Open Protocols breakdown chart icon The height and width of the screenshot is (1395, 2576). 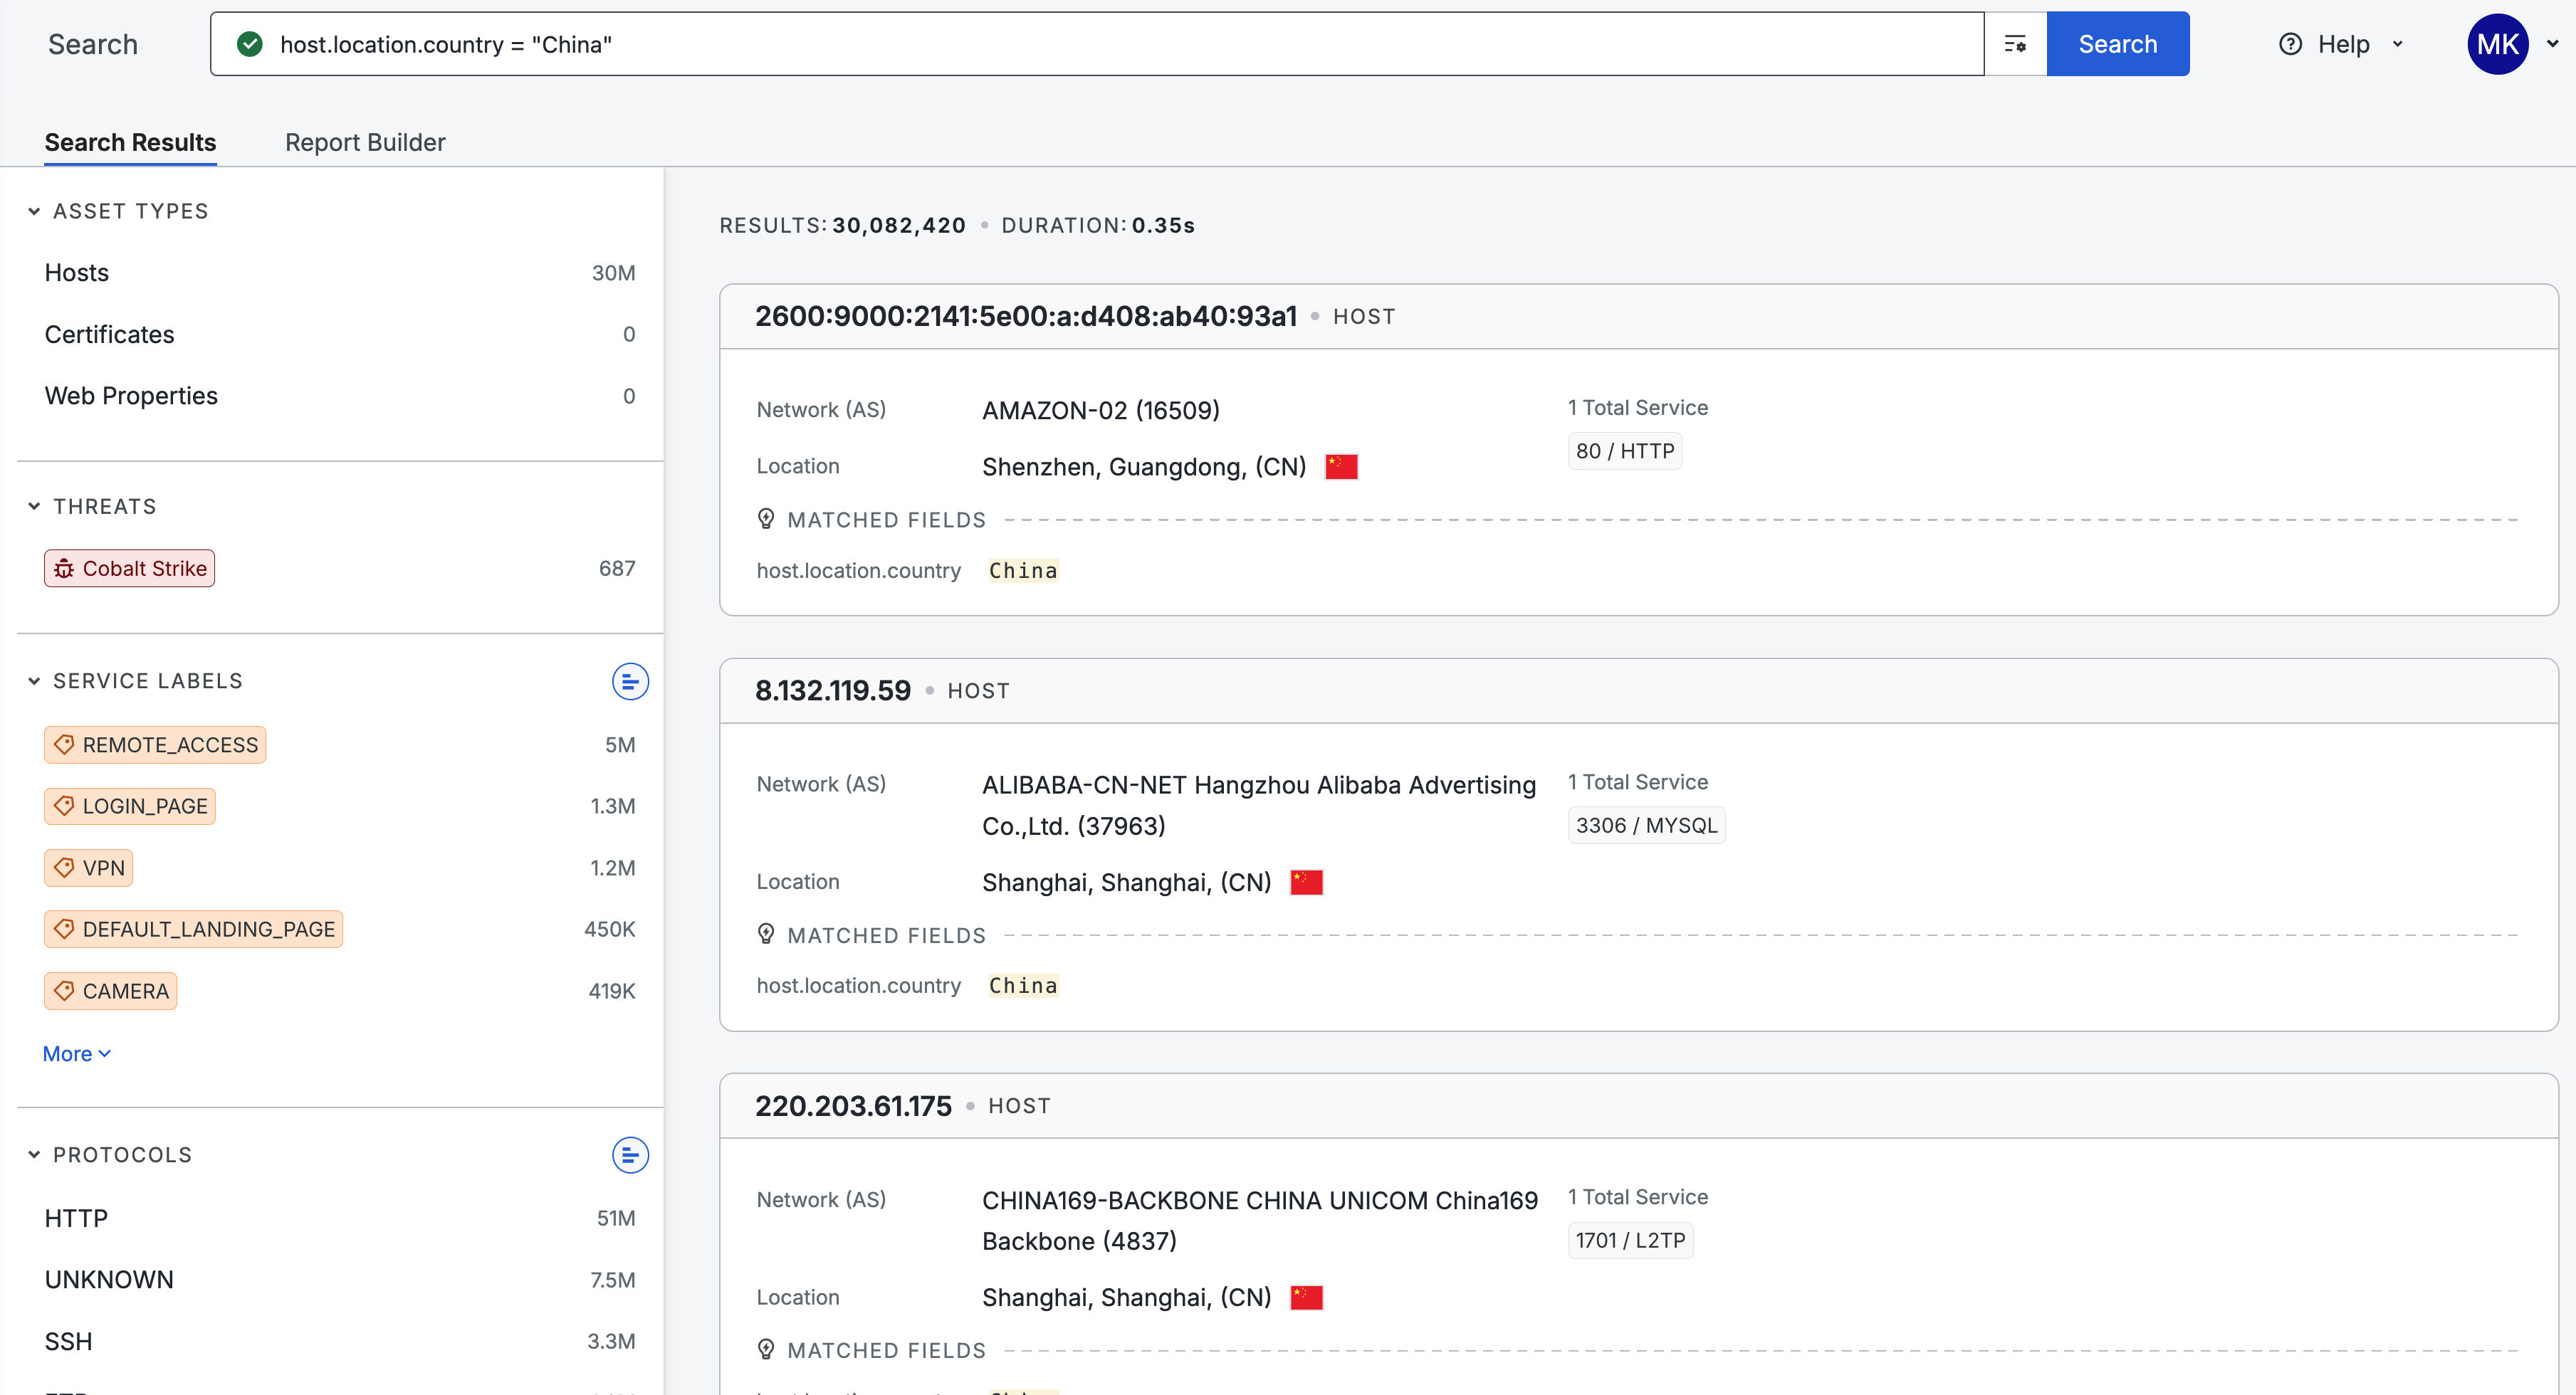tap(630, 1155)
